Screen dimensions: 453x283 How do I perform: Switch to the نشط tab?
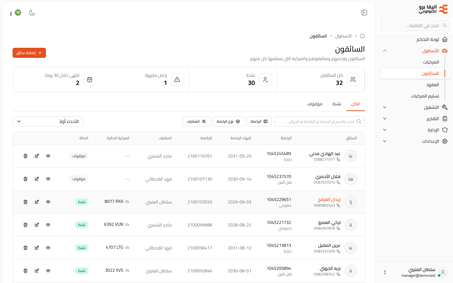[x=337, y=104]
